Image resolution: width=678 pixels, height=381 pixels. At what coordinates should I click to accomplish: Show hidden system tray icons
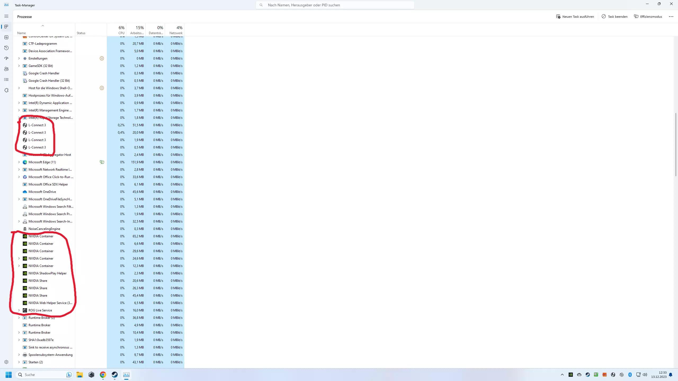click(x=562, y=375)
